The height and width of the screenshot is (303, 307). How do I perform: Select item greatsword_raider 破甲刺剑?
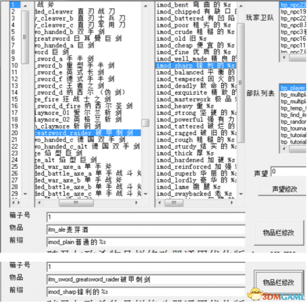88,133
